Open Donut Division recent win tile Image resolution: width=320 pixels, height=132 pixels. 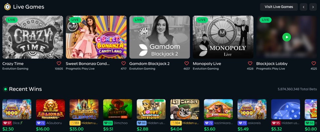151,109
